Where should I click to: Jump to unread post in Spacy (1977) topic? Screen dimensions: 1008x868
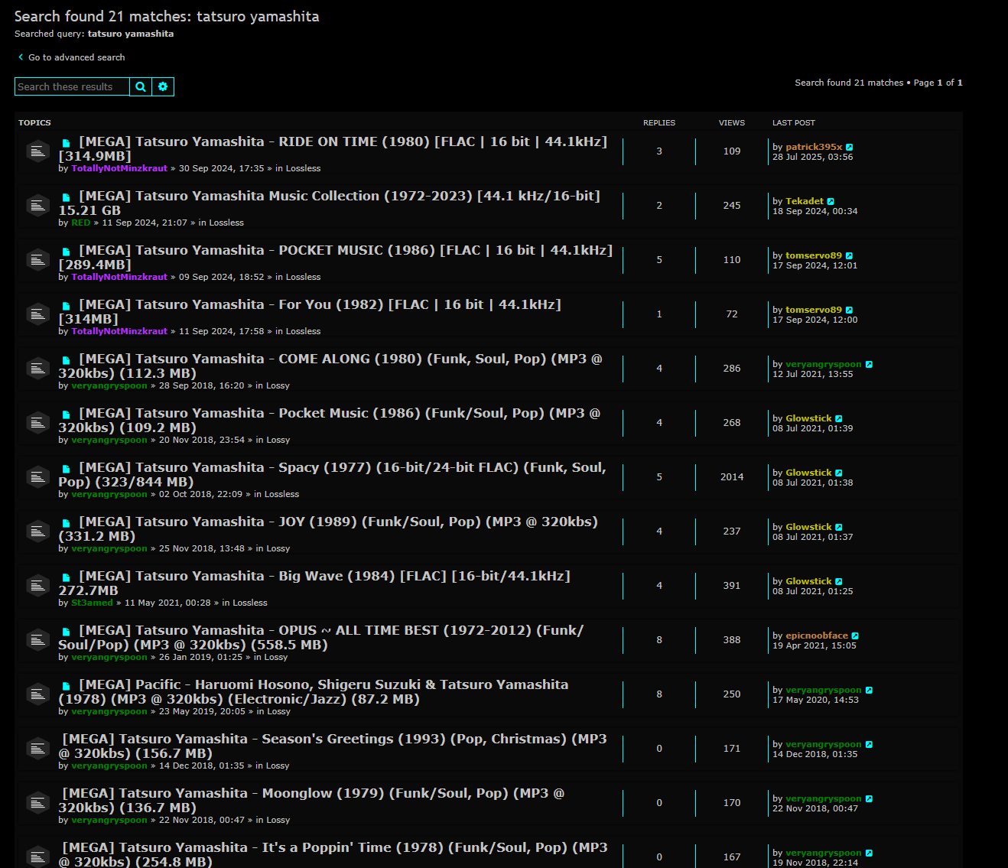[x=67, y=469]
